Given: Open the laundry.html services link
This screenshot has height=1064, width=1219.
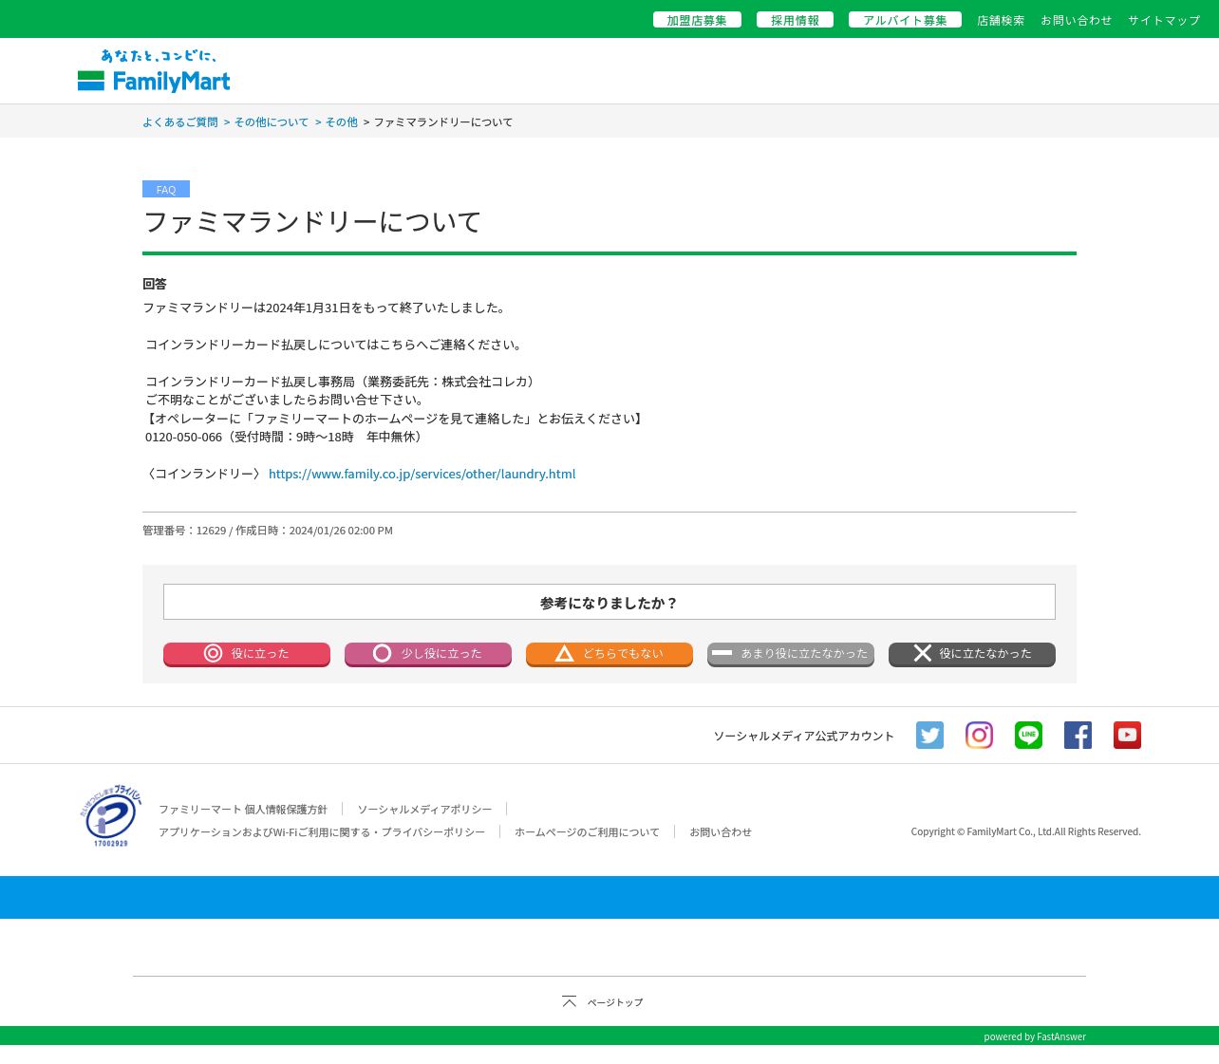Looking at the screenshot, I should tap(422, 474).
